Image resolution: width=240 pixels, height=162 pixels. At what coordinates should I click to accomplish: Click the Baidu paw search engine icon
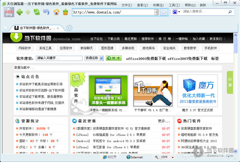(x=175, y=12)
